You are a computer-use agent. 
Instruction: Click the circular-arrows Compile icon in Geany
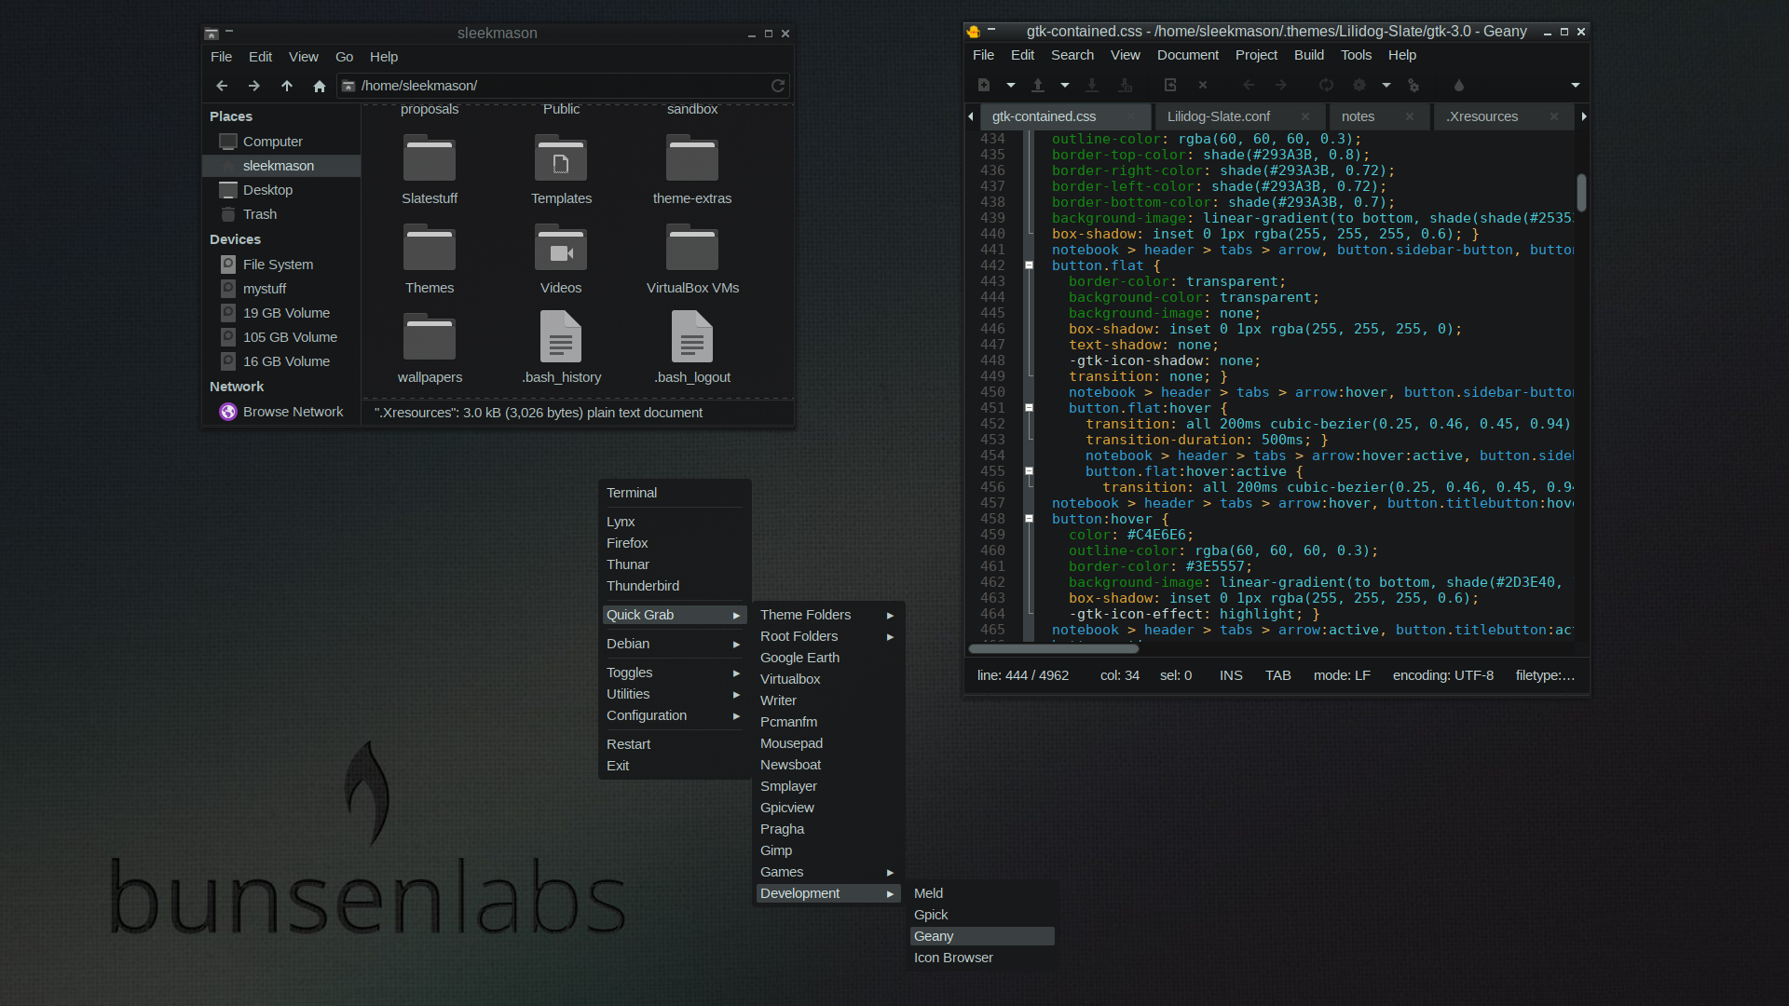(x=1326, y=85)
